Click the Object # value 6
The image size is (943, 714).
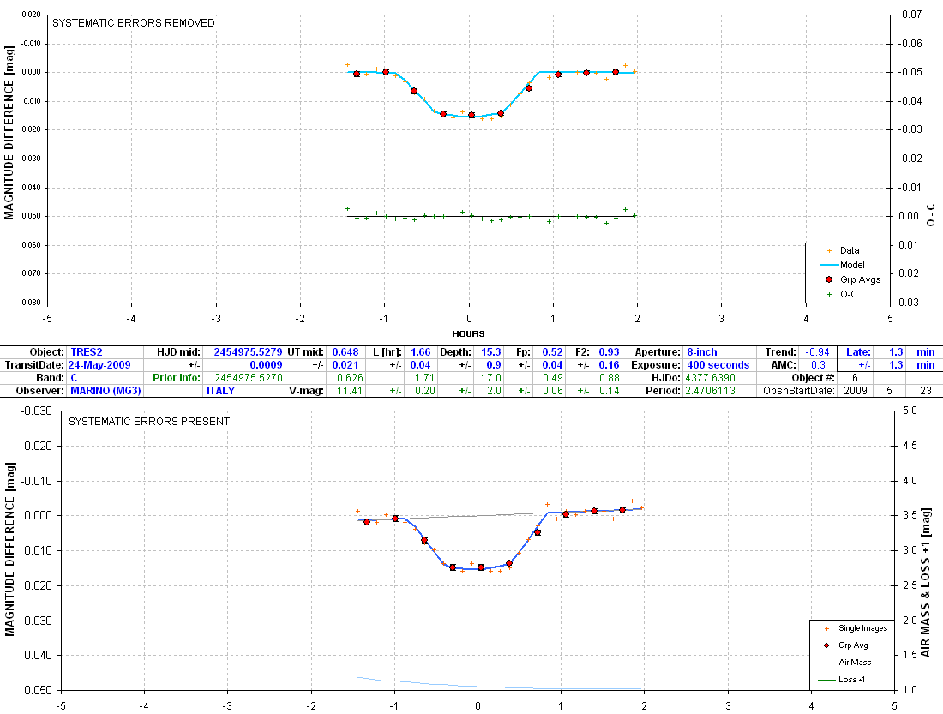click(855, 378)
